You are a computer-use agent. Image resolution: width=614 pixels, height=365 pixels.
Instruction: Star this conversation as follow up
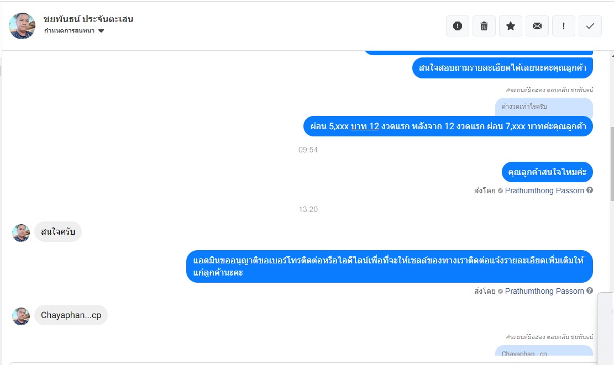(x=511, y=26)
